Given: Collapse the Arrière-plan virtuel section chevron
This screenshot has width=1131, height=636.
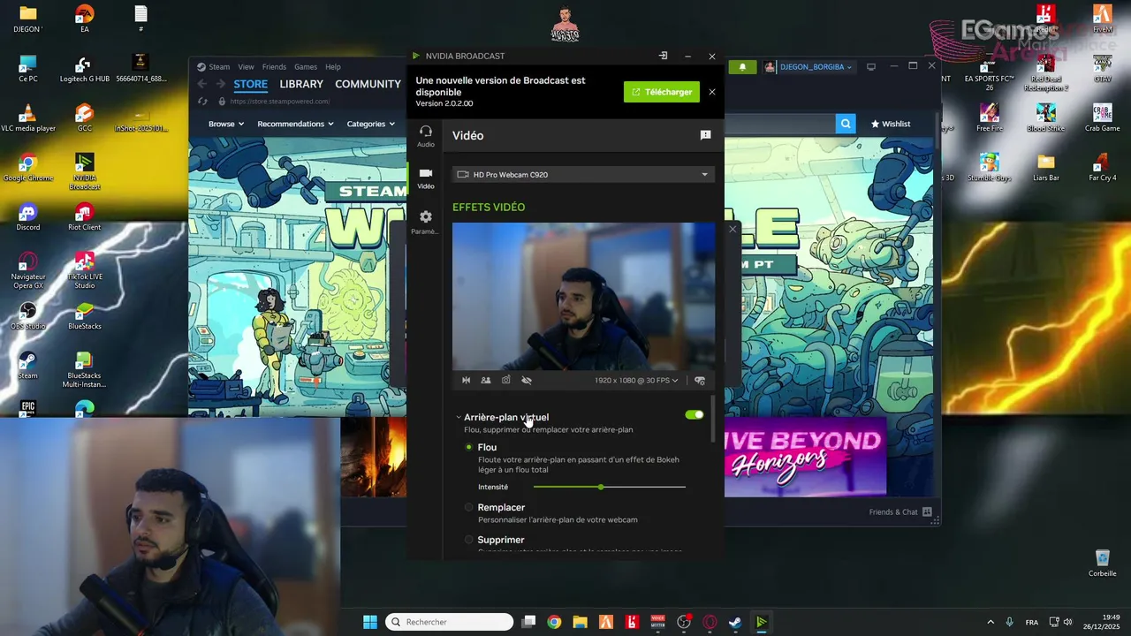Looking at the screenshot, I should click(459, 417).
